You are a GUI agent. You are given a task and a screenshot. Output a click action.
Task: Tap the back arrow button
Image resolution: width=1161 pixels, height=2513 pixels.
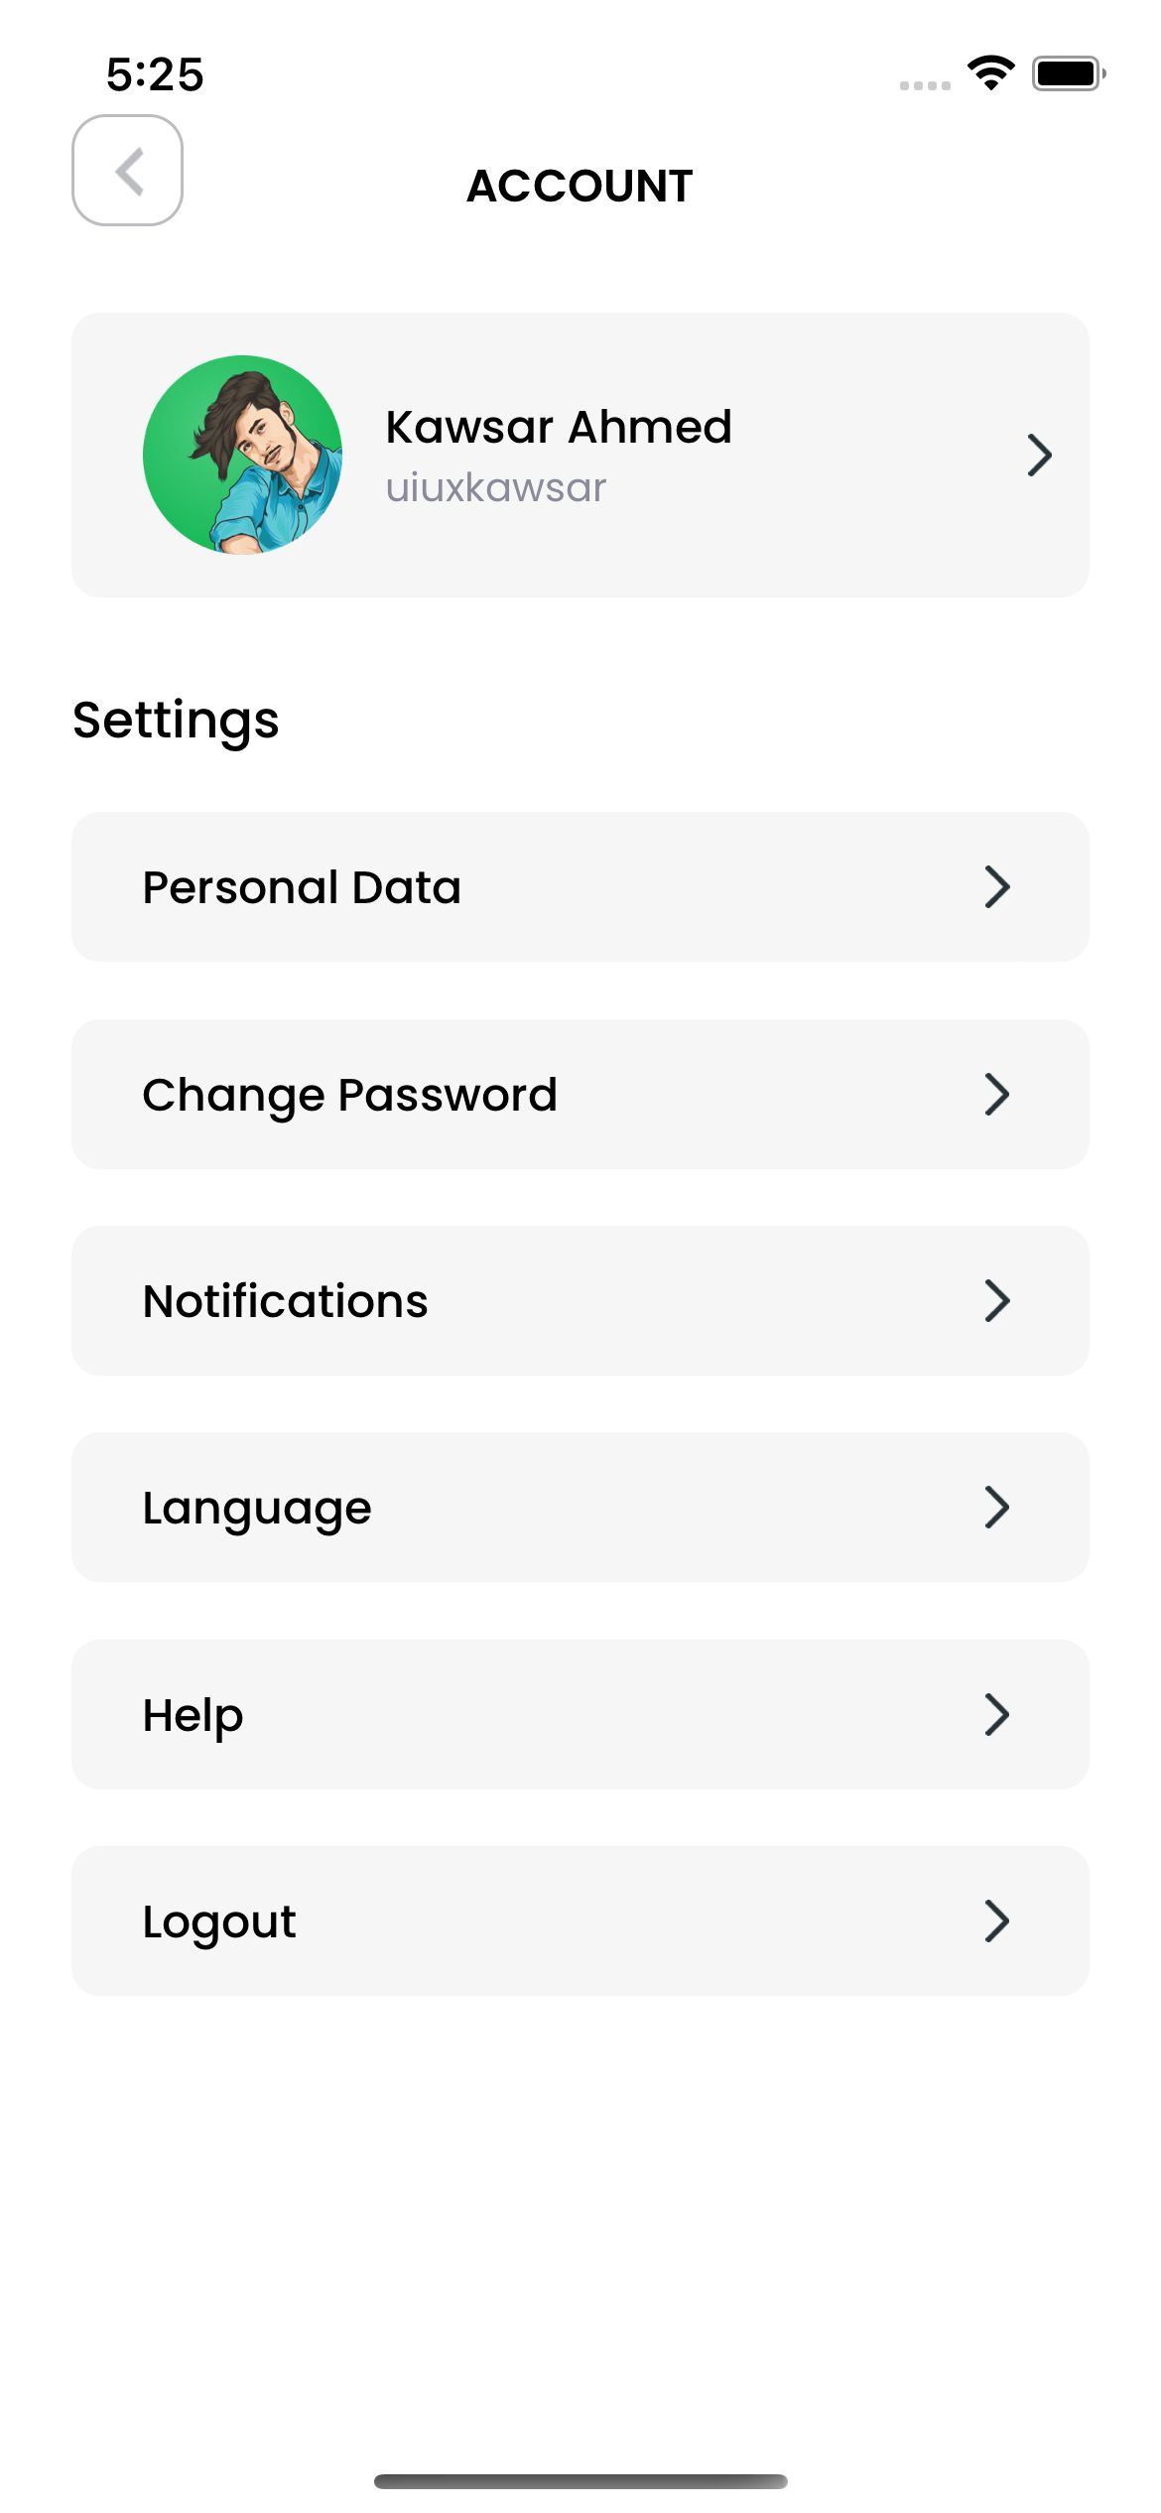tap(127, 171)
